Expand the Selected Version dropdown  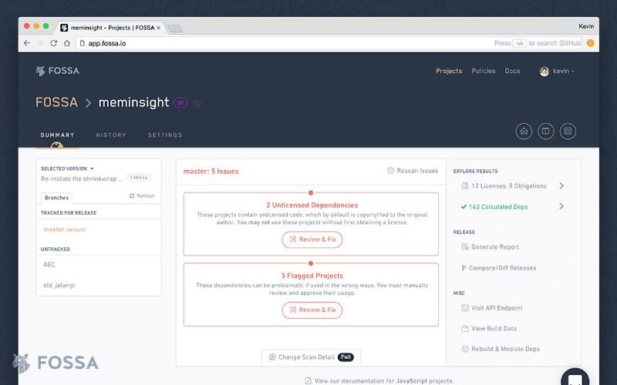click(92, 169)
